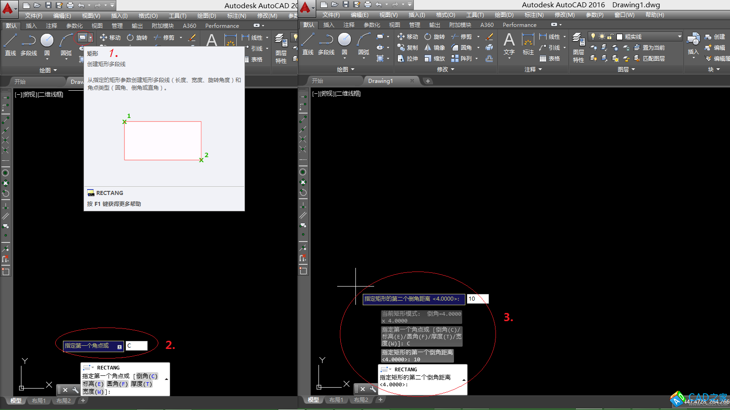Click the 倒角(C) command line option
This screenshot has width=730, height=410.
[146, 376]
